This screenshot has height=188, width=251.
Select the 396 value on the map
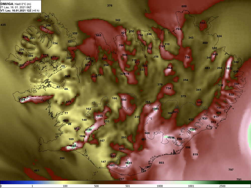[62, 158]
